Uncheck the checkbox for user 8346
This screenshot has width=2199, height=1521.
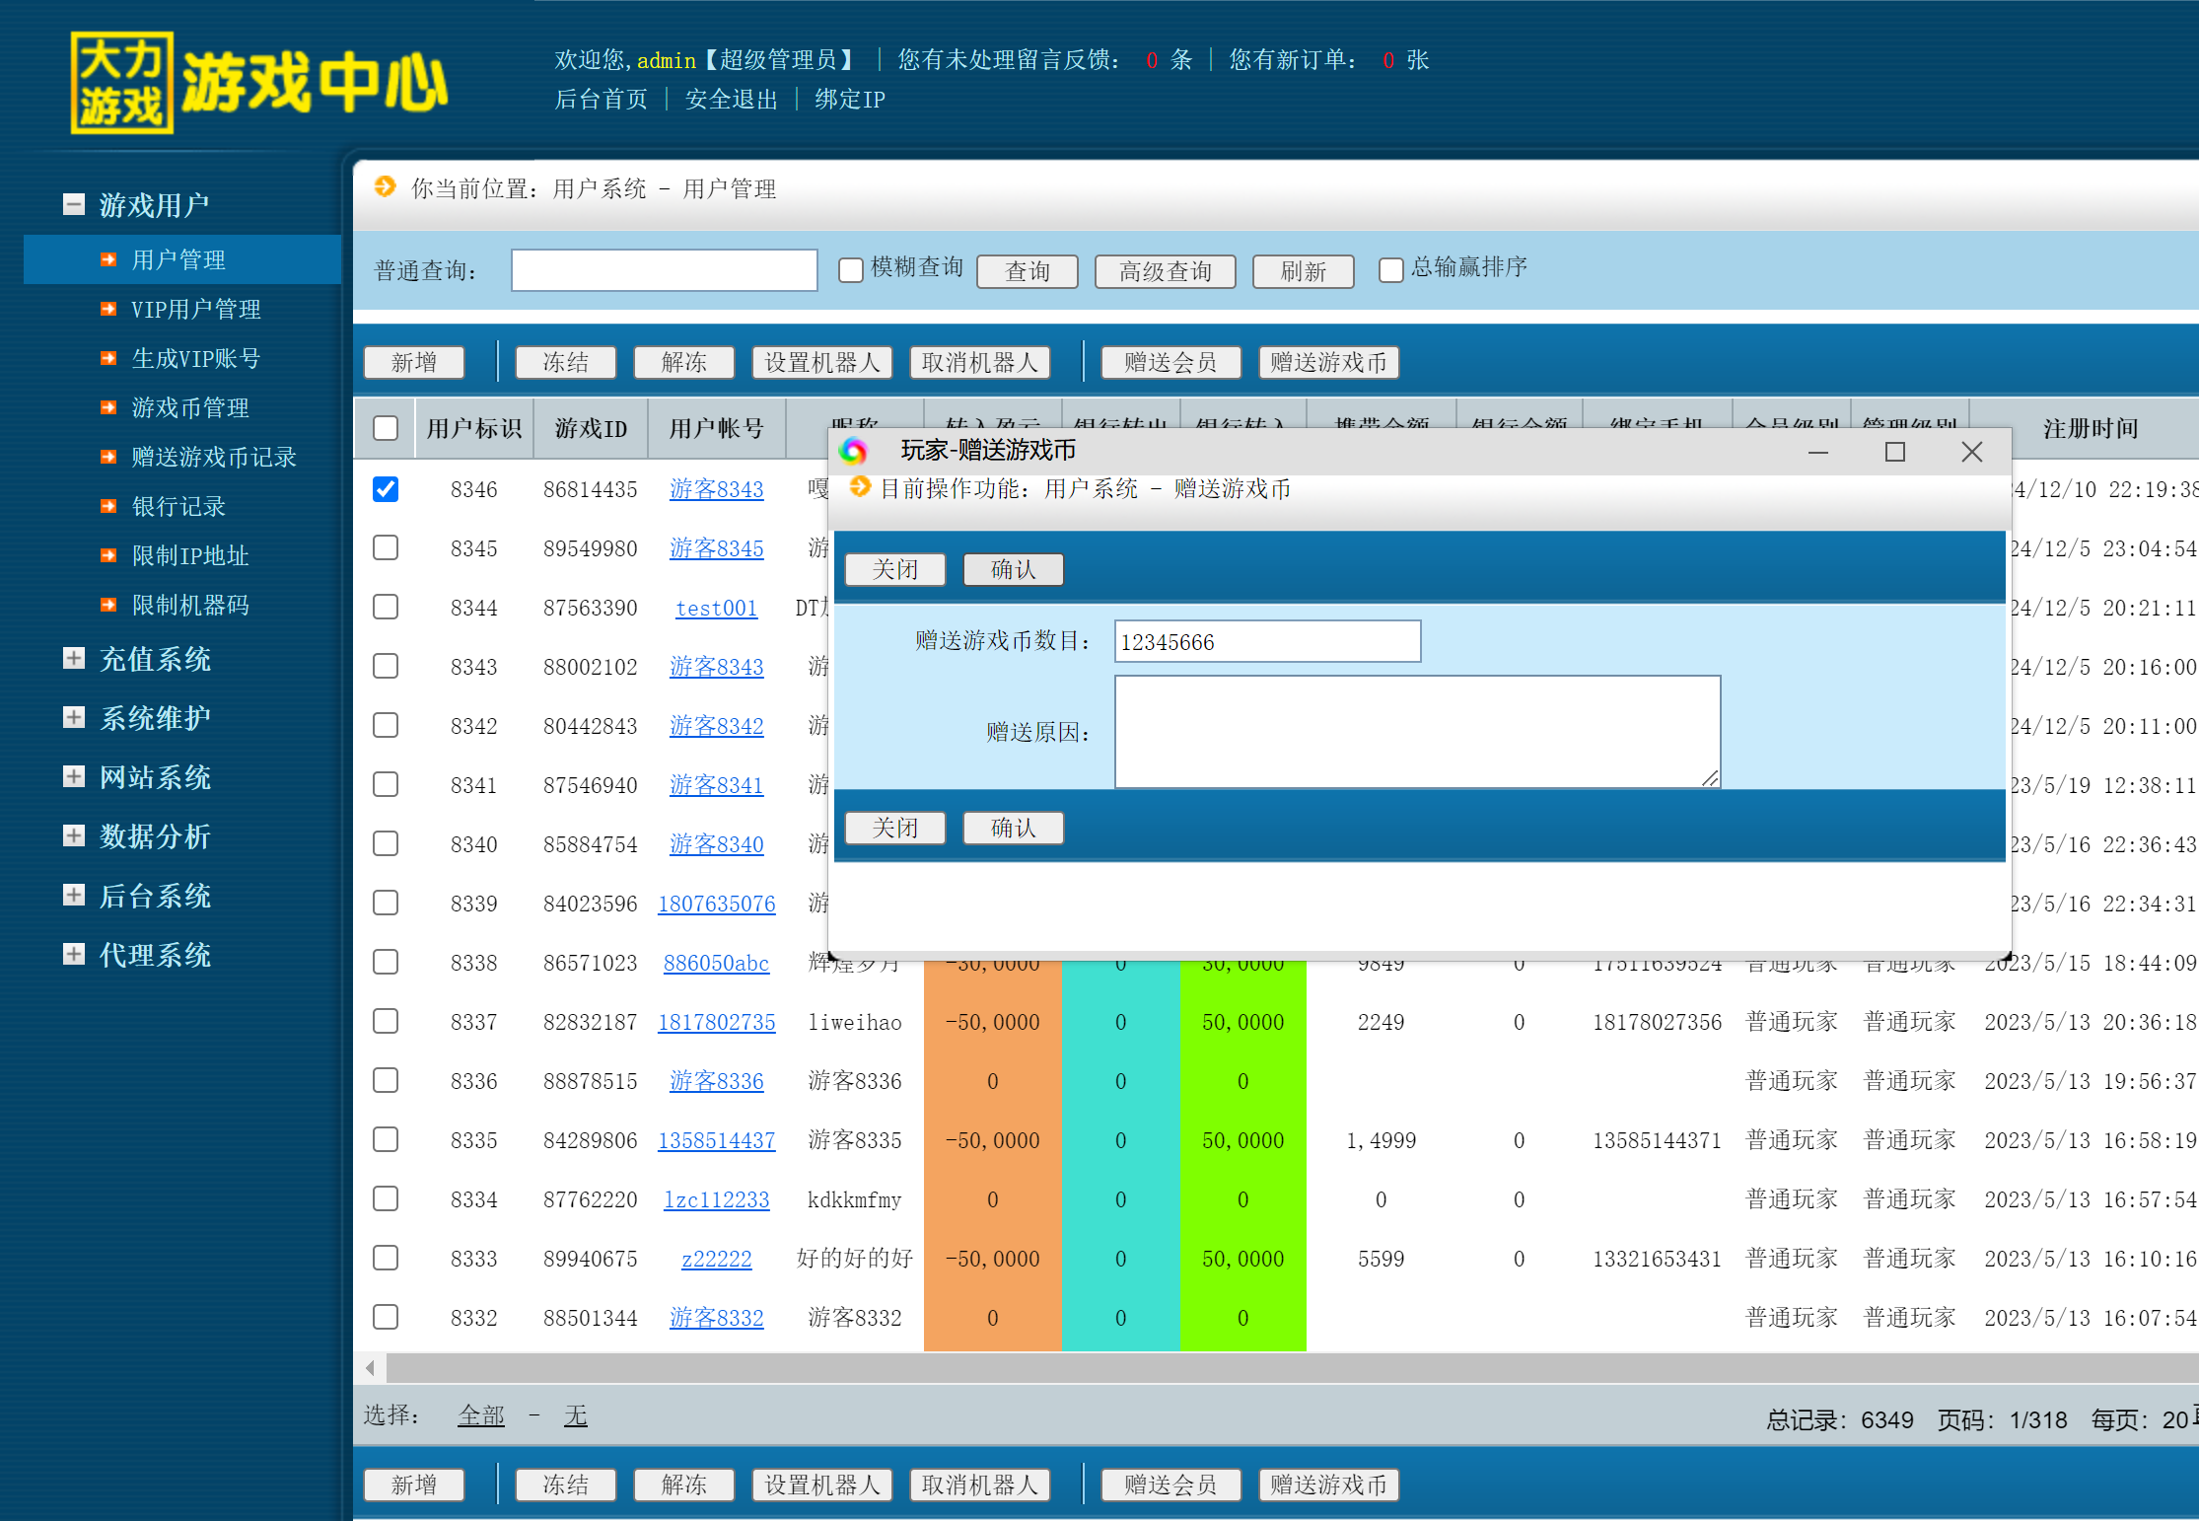[x=386, y=489]
